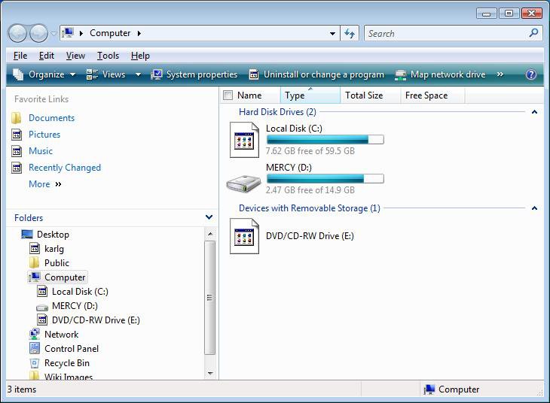
Task: Click the Pictures icon in Favorite Links
Action: coord(17,135)
